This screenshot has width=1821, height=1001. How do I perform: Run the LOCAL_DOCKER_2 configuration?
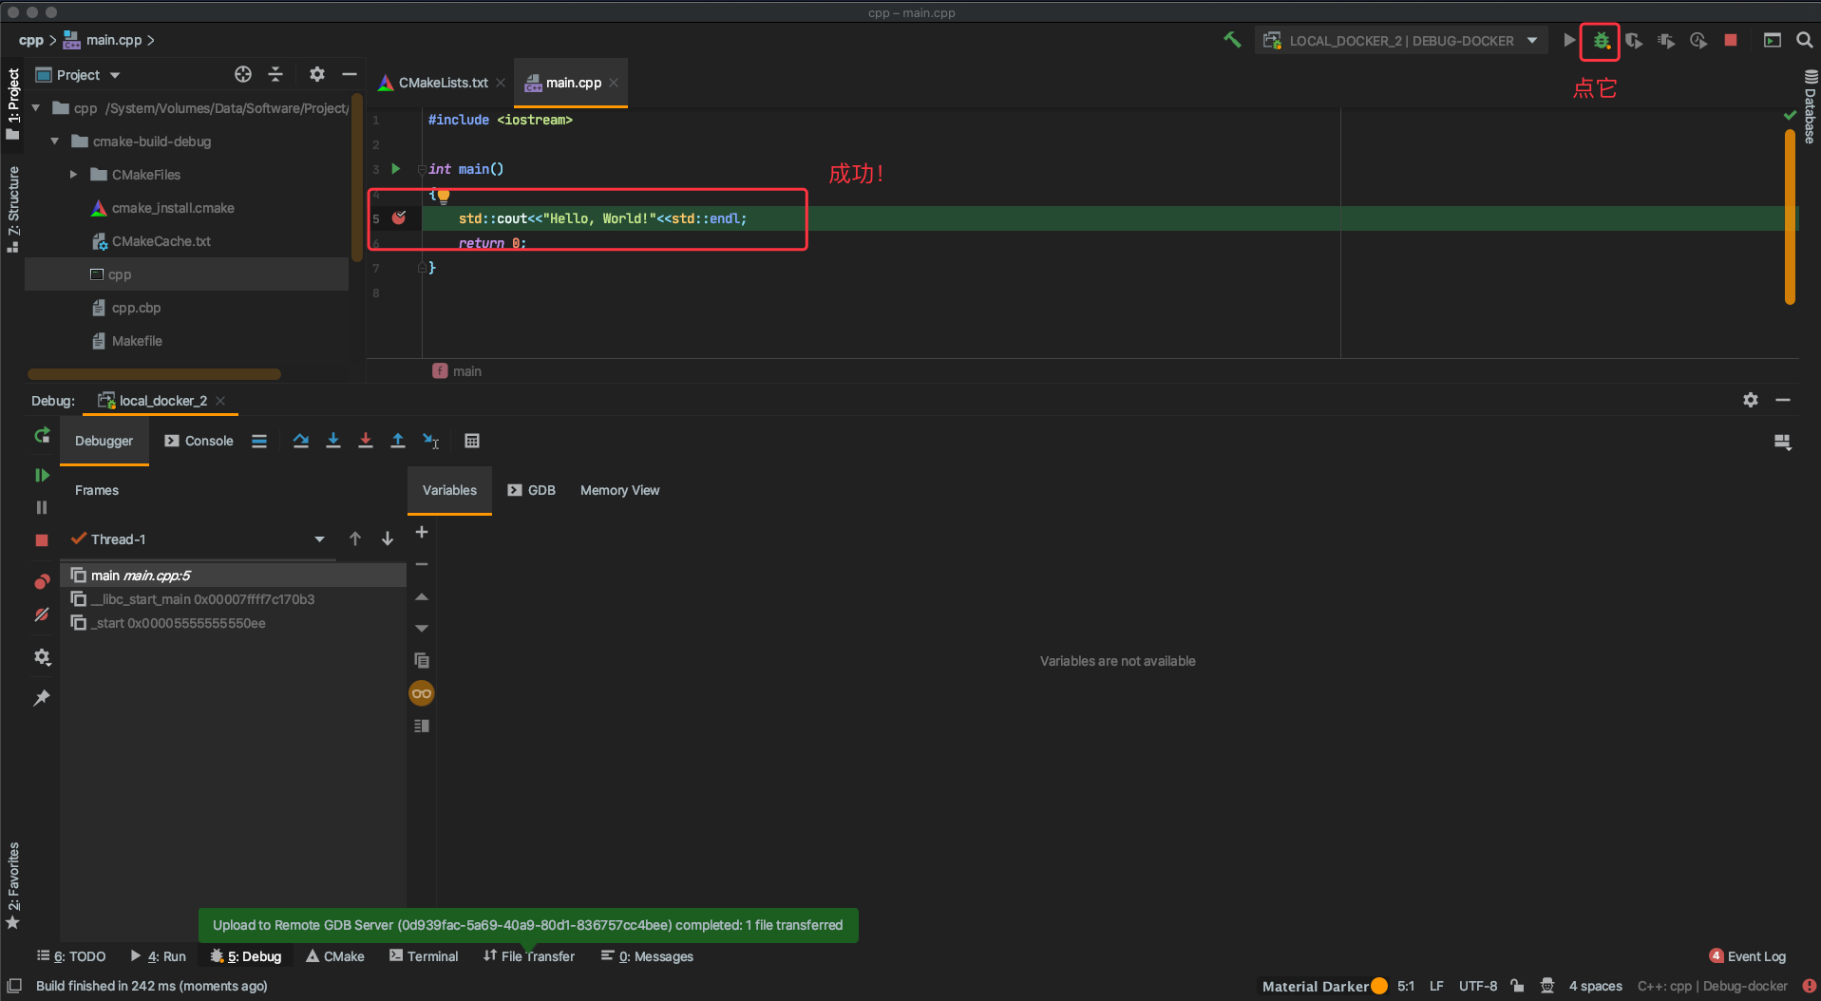1568,40
